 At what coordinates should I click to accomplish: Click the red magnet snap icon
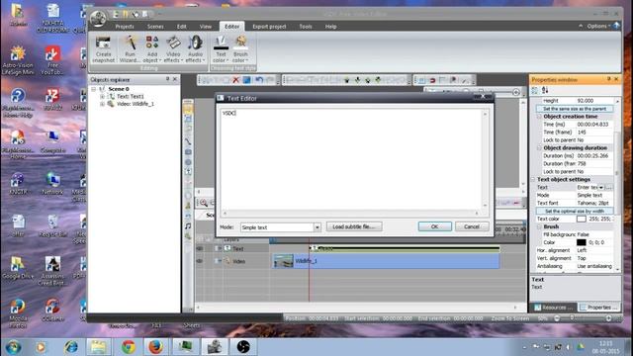coord(432,80)
